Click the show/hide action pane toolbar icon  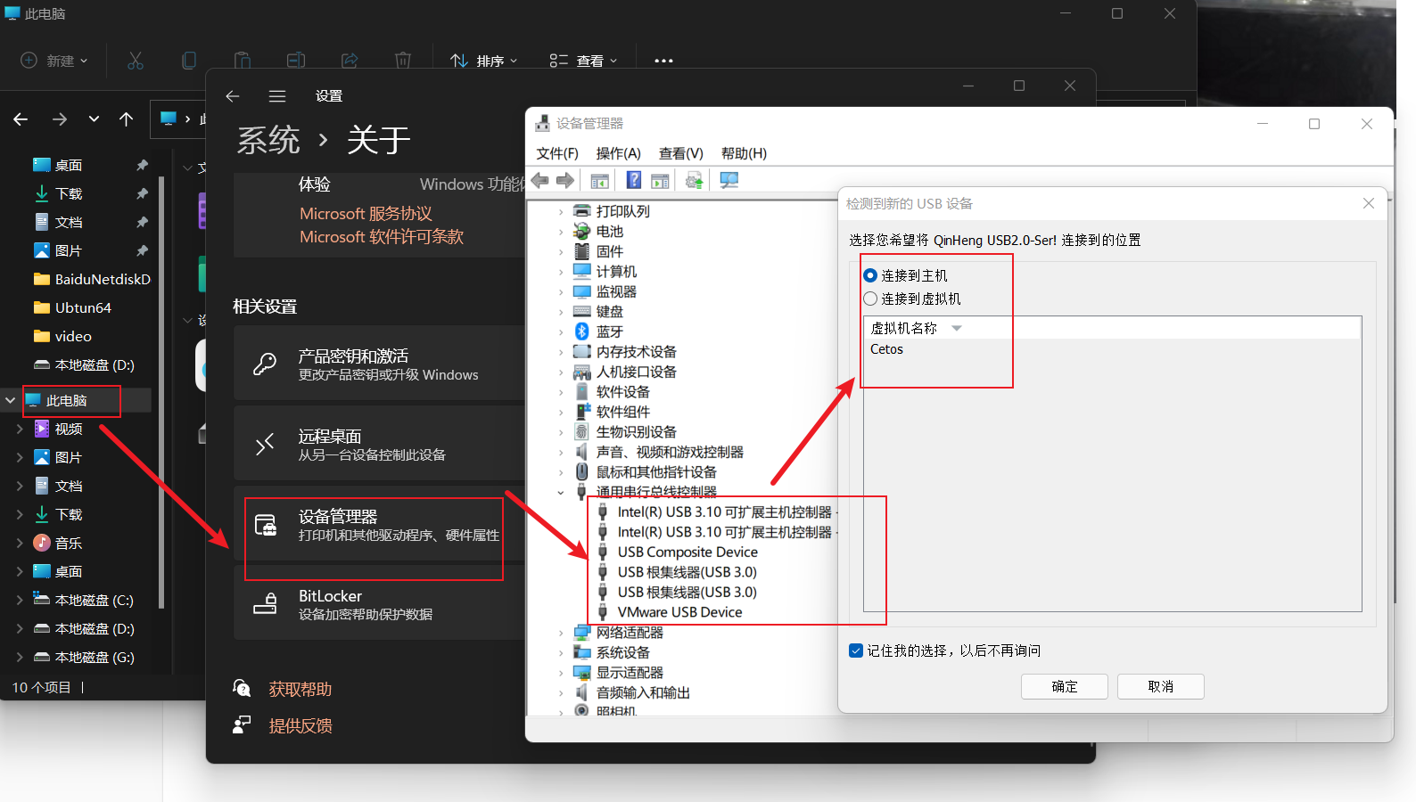[x=660, y=181]
